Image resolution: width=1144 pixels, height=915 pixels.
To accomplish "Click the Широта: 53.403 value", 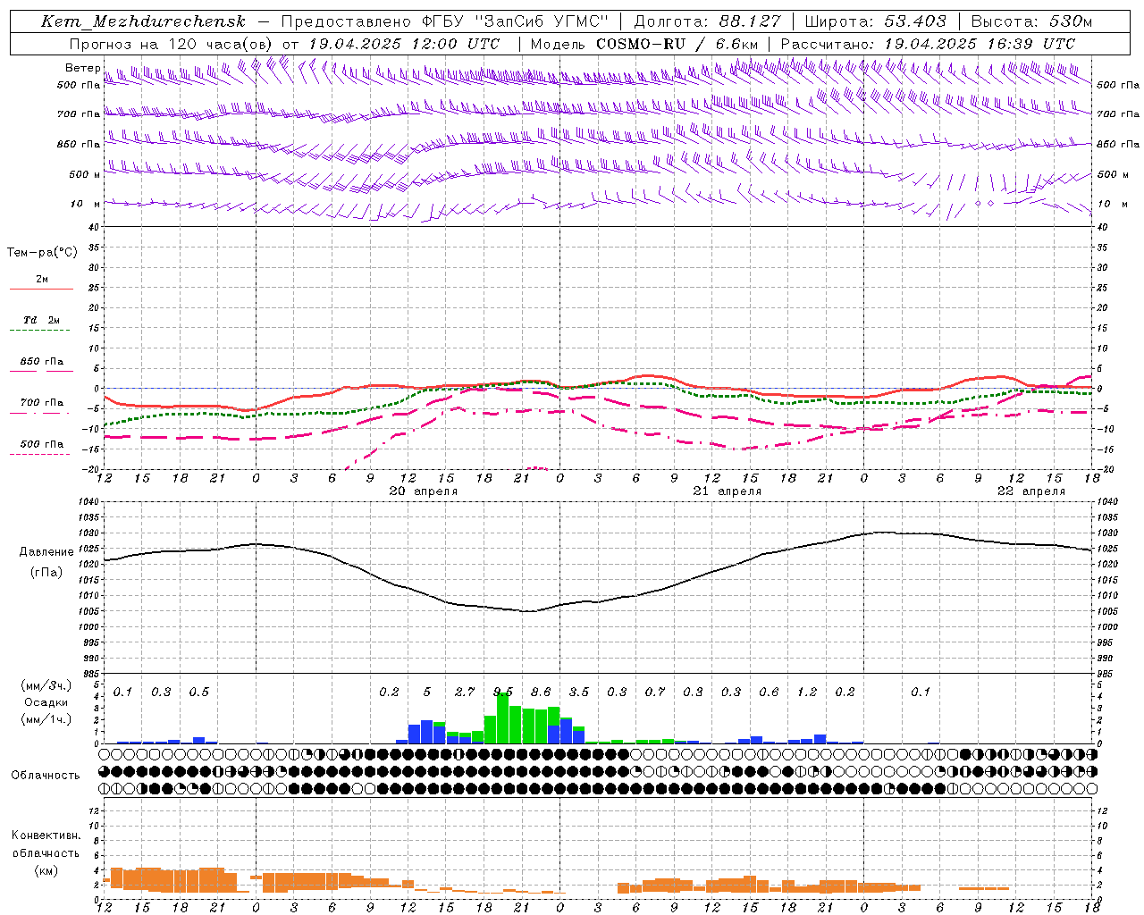I will click(875, 21).
